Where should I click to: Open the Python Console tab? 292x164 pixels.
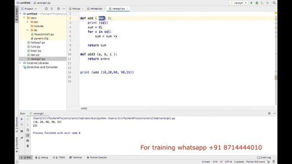(x=97, y=158)
